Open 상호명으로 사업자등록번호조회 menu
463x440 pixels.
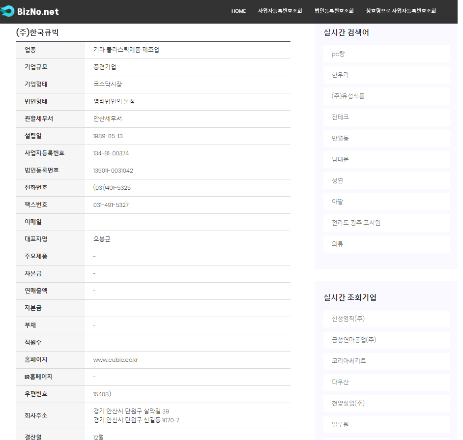click(401, 11)
